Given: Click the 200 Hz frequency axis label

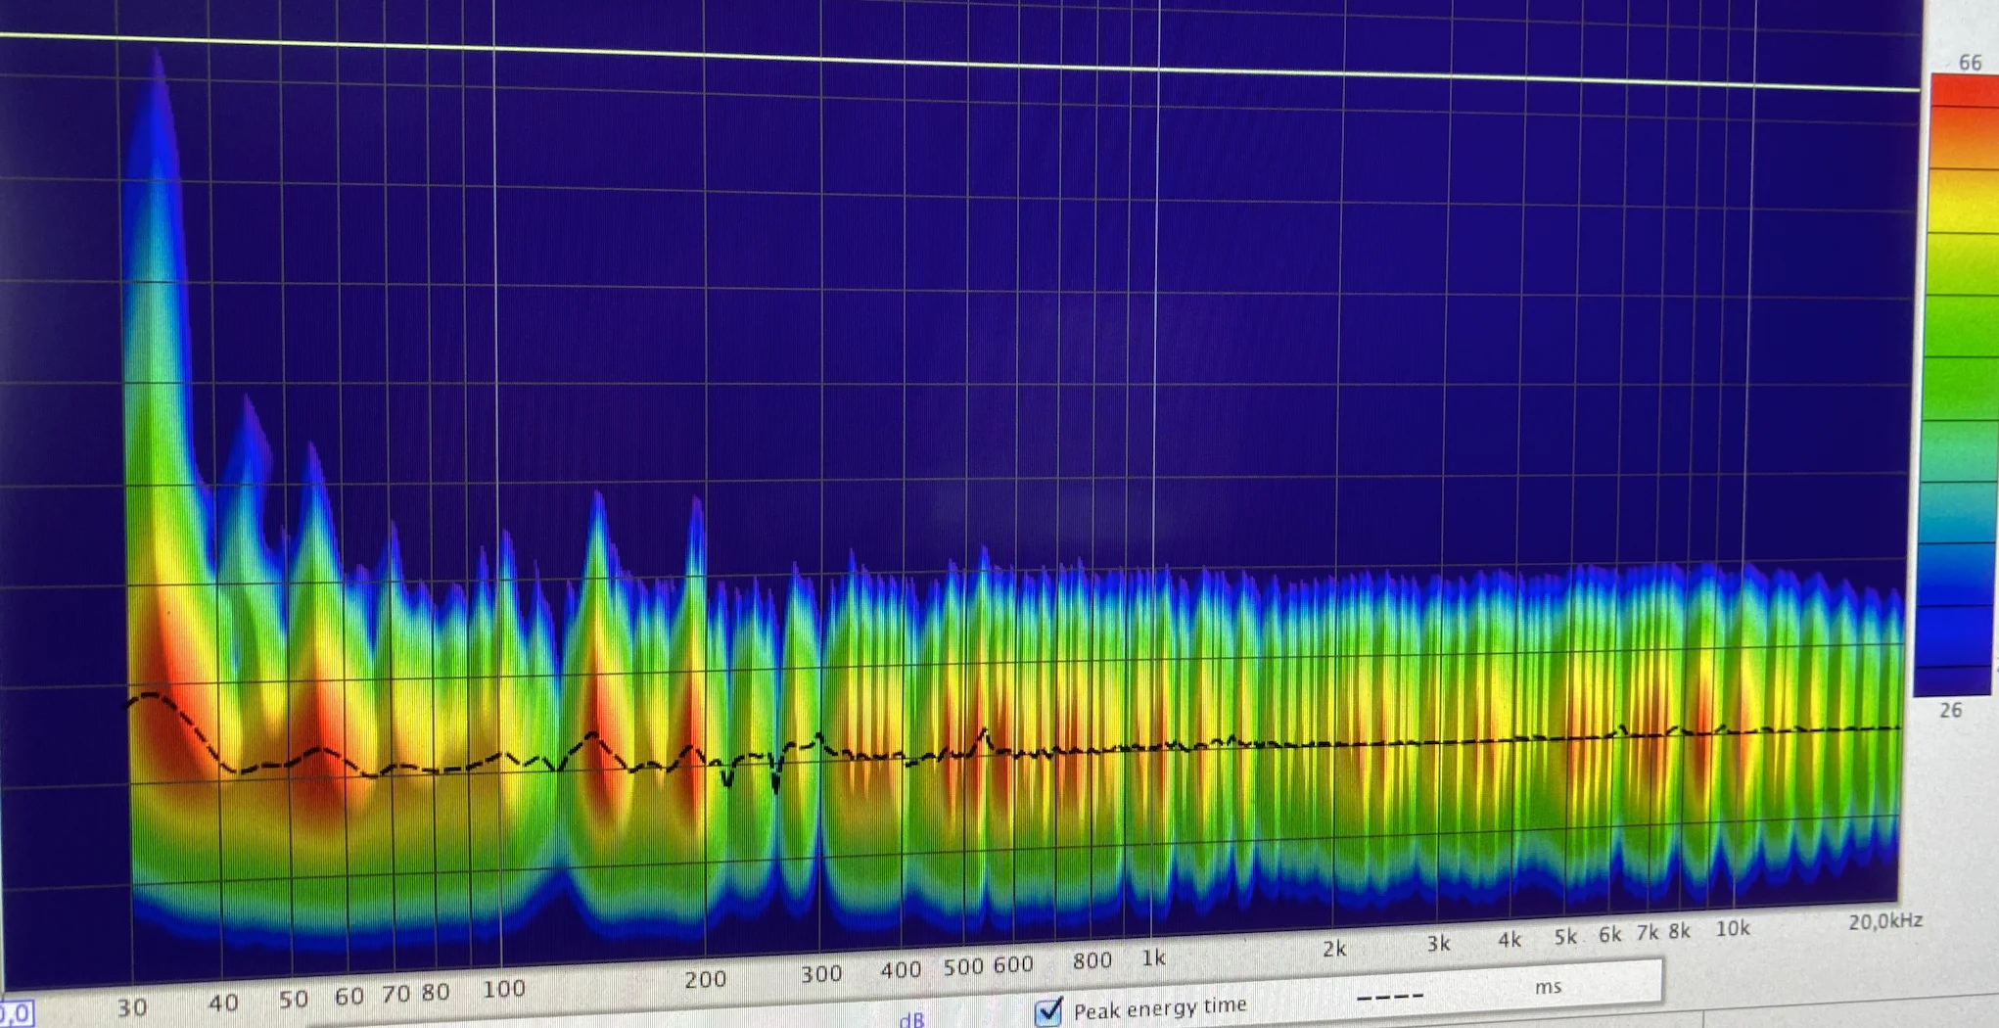Looking at the screenshot, I should coord(705,979).
